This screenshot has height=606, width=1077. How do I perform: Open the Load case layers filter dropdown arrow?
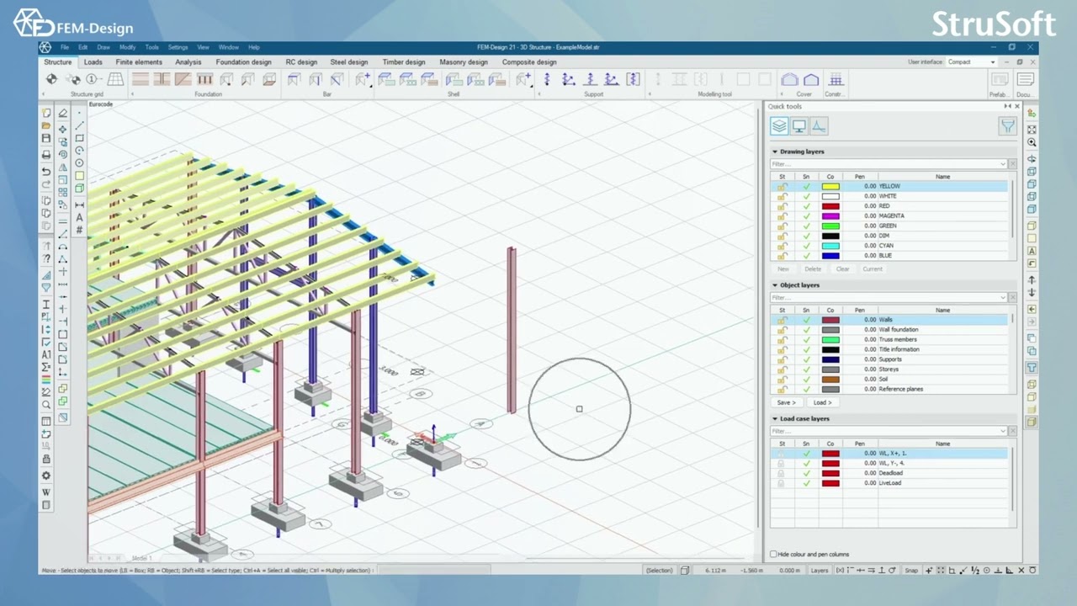(1003, 431)
